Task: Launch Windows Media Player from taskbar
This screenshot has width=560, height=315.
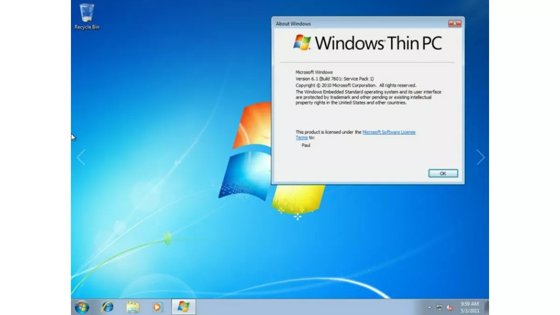Action: tap(158, 307)
